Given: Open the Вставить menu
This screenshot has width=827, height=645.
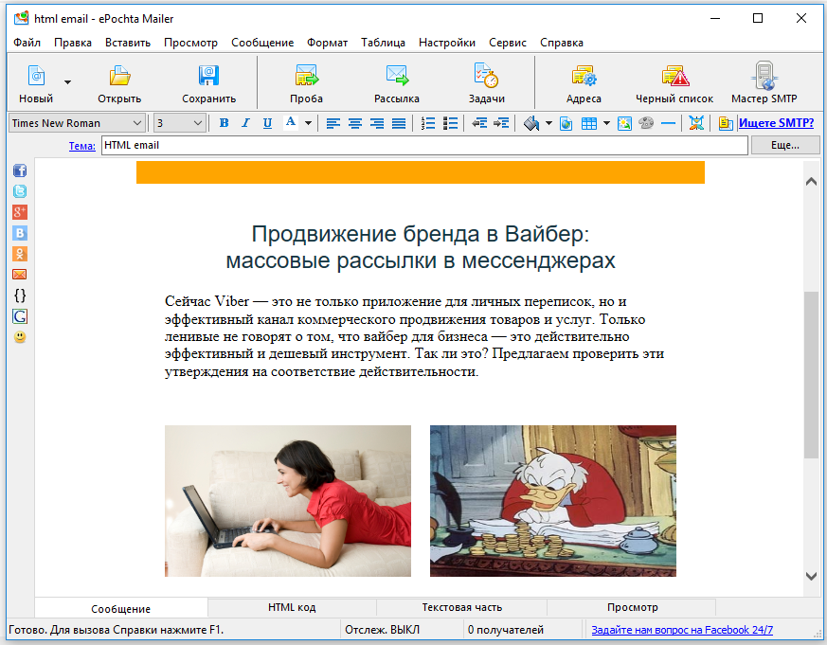Looking at the screenshot, I should pos(128,43).
